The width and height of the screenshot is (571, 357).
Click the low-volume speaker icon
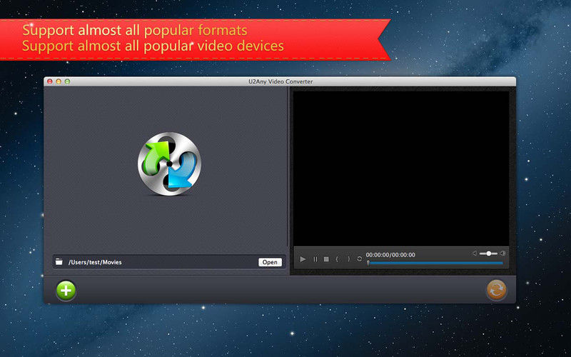pyautogui.click(x=475, y=253)
